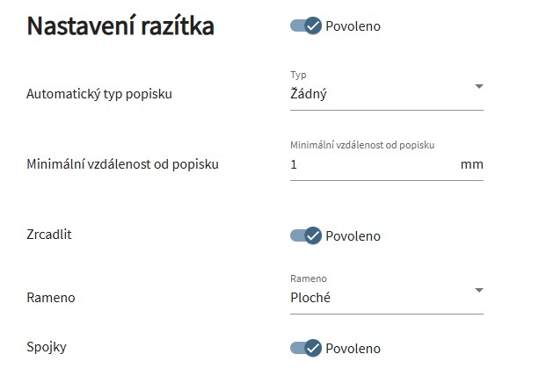The width and height of the screenshot is (554, 376).
Task: Expand the Rameno dropdown arrow
Action: click(478, 290)
